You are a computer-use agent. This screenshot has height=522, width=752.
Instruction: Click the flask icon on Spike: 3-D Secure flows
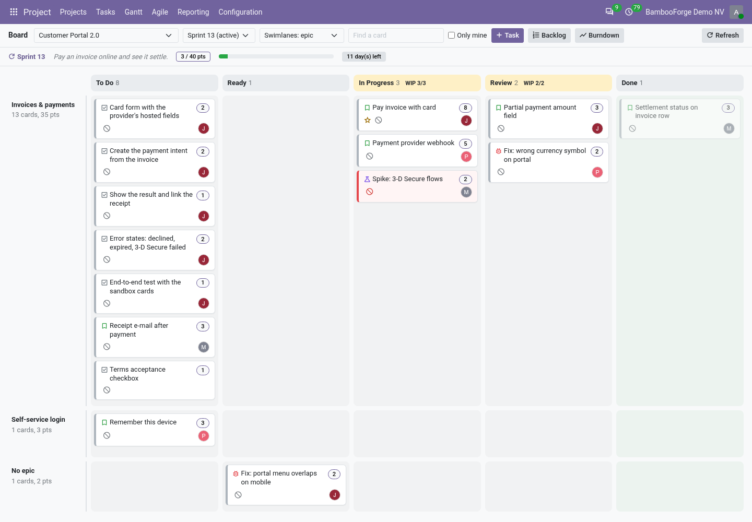[367, 179]
